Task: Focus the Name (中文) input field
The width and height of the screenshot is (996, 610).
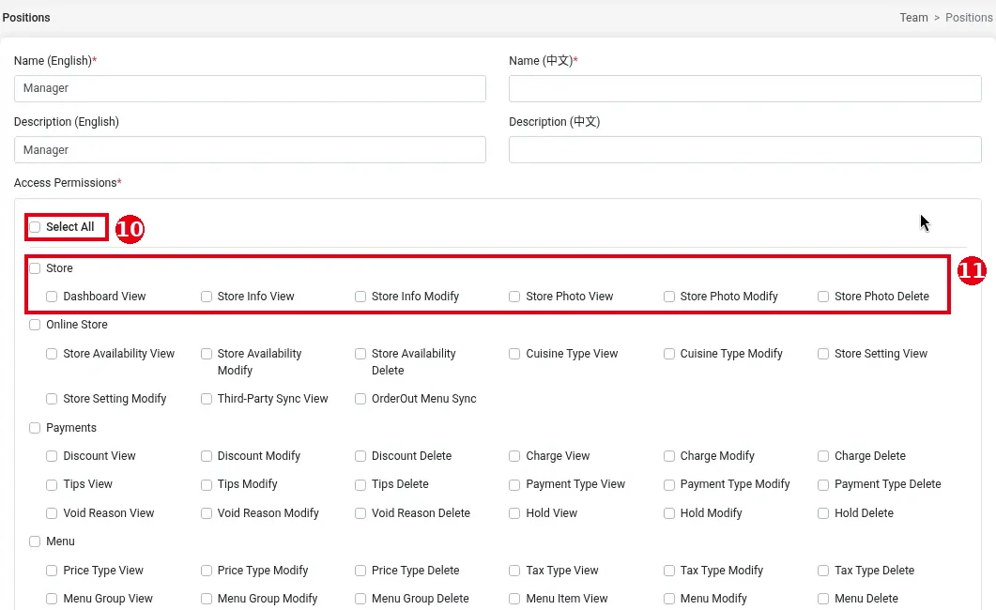Action: click(x=745, y=88)
